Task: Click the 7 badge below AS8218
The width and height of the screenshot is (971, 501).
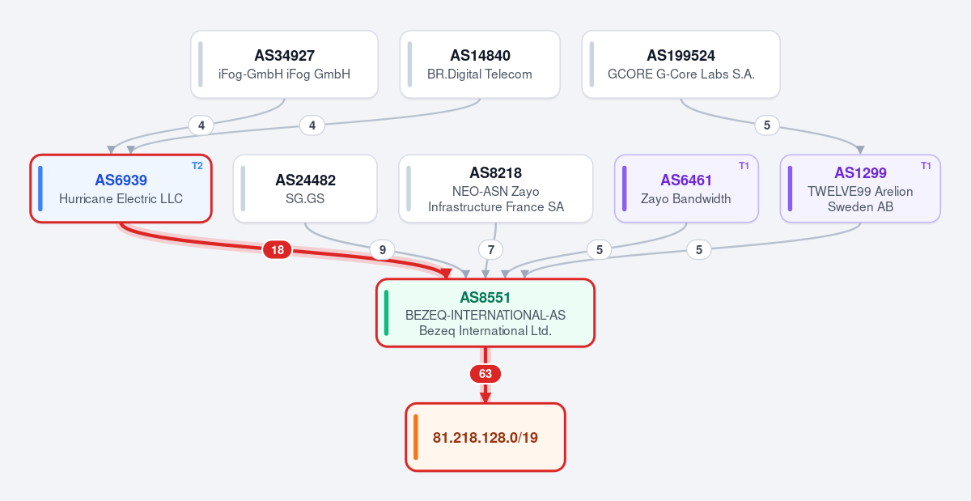Action: 490,250
